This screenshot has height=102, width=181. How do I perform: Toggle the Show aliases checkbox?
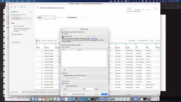point(128,41)
